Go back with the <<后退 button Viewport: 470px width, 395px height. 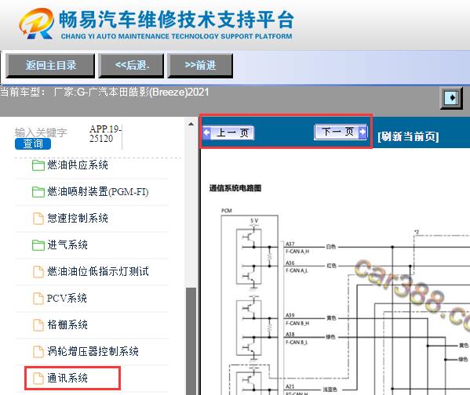pyautogui.click(x=131, y=66)
